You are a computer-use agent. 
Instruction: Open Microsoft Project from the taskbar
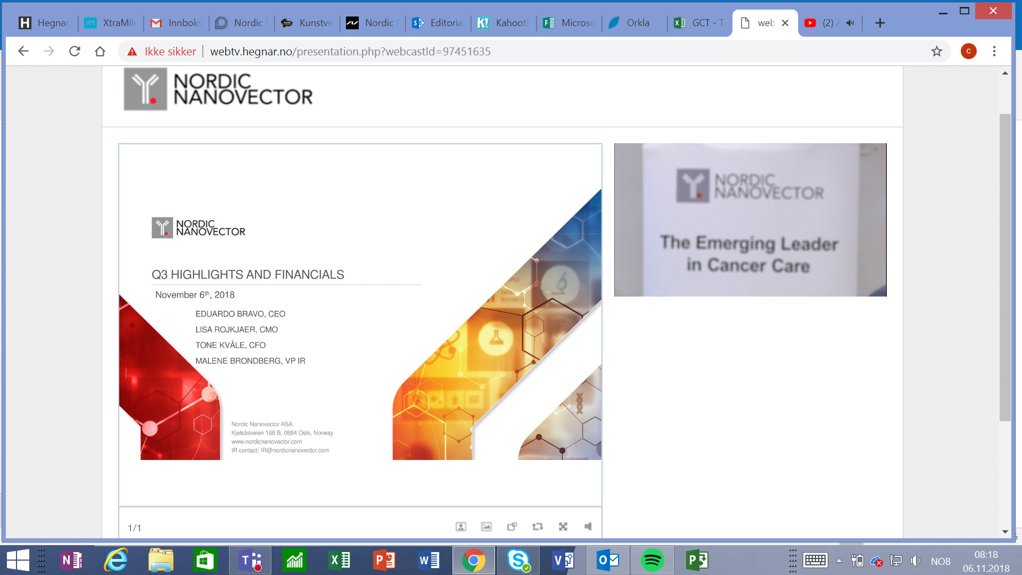697,560
